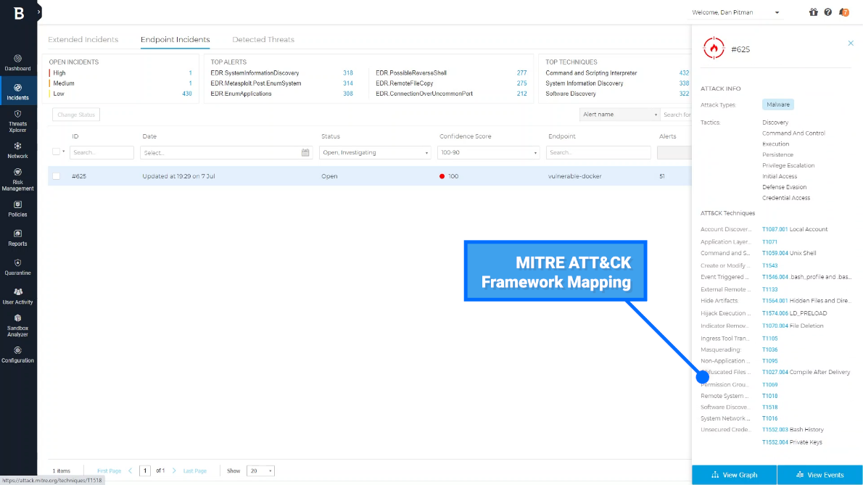Viewport: 863px width, 485px height.
Task: Open the Alert name dropdown
Action: click(619, 115)
